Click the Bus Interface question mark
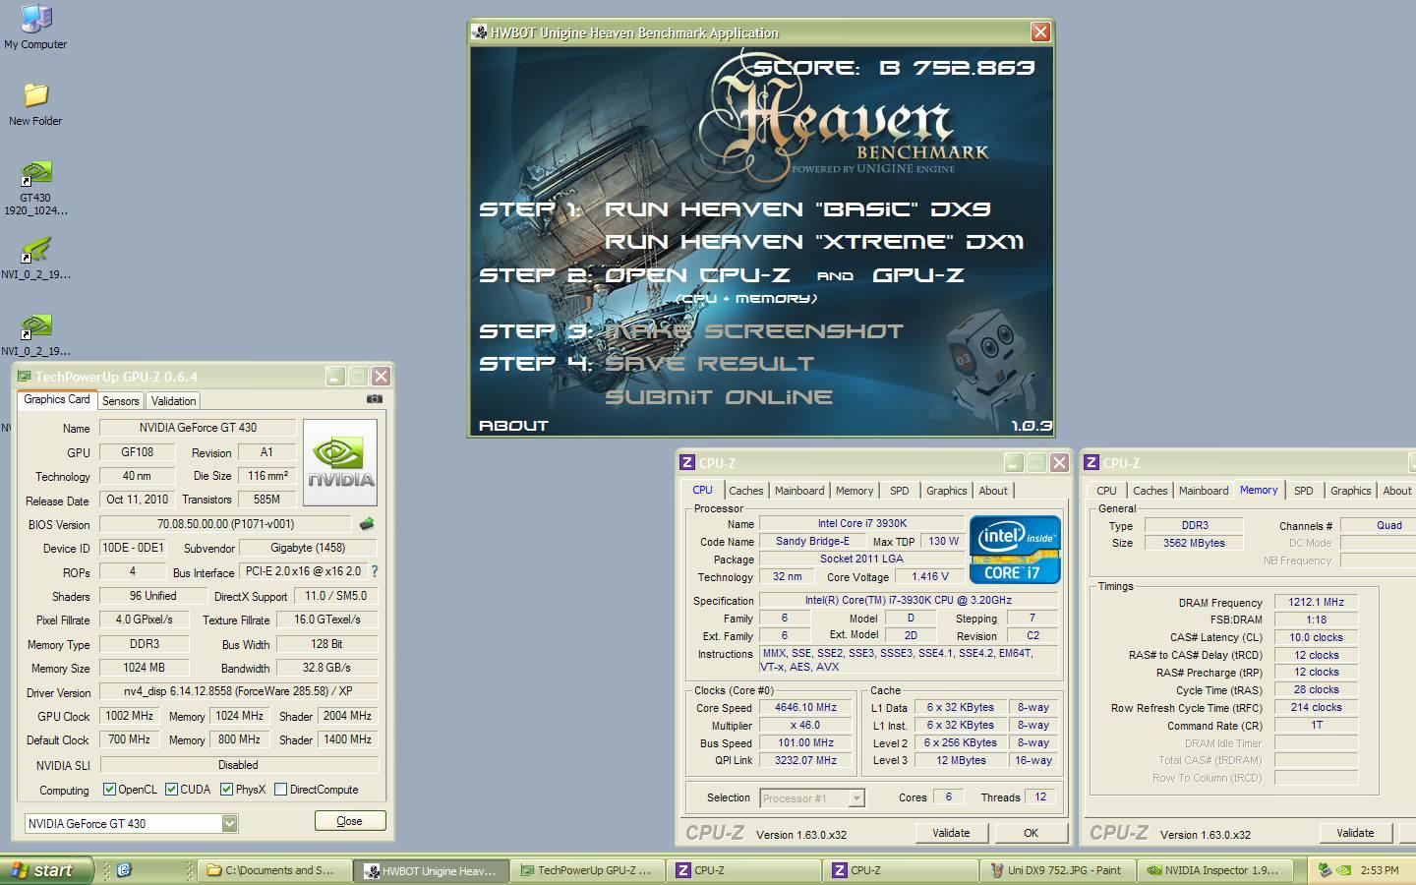This screenshot has width=1416, height=885. tap(375, 571)
